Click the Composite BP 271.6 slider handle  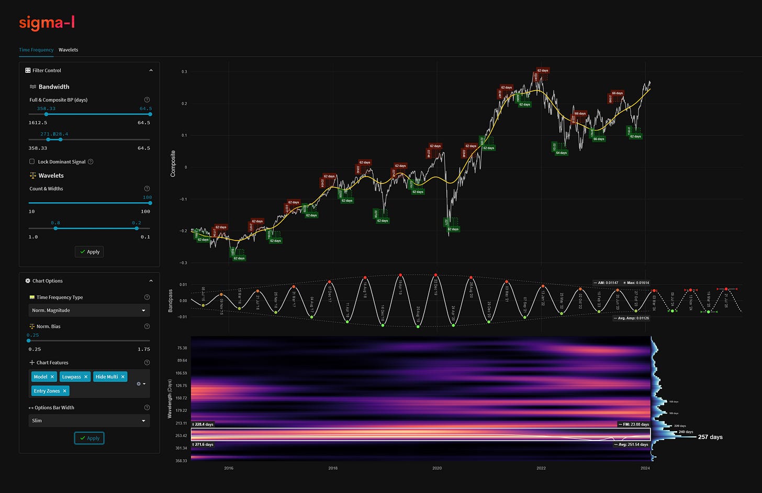[48, 139]
